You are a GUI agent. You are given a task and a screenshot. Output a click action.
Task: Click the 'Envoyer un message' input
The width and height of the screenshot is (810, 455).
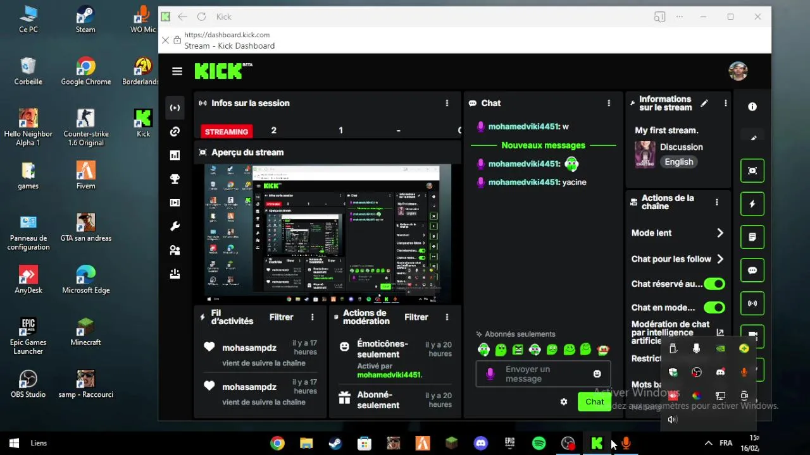(x=542, y=374)
